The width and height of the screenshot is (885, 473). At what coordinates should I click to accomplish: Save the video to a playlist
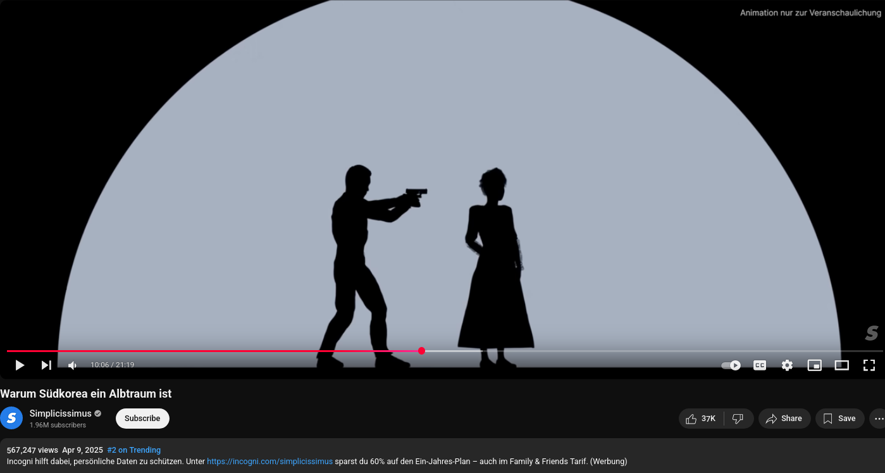pos(840,419)
